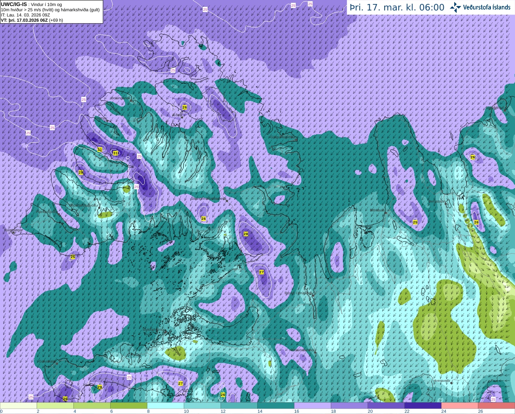Pick the 18–20 m/s medium purple legend swatch
Screen dimensions: 515x414
coord(349,406)
